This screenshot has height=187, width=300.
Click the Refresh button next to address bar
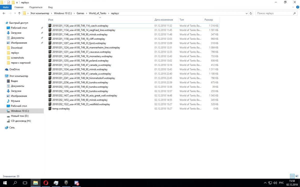251,13
